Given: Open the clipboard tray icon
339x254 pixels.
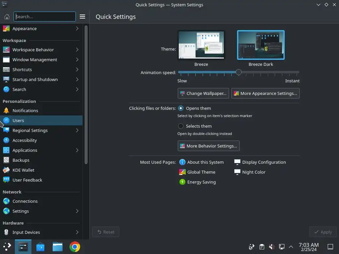Looking at the screenshot, I should click(x=262, y=247).
